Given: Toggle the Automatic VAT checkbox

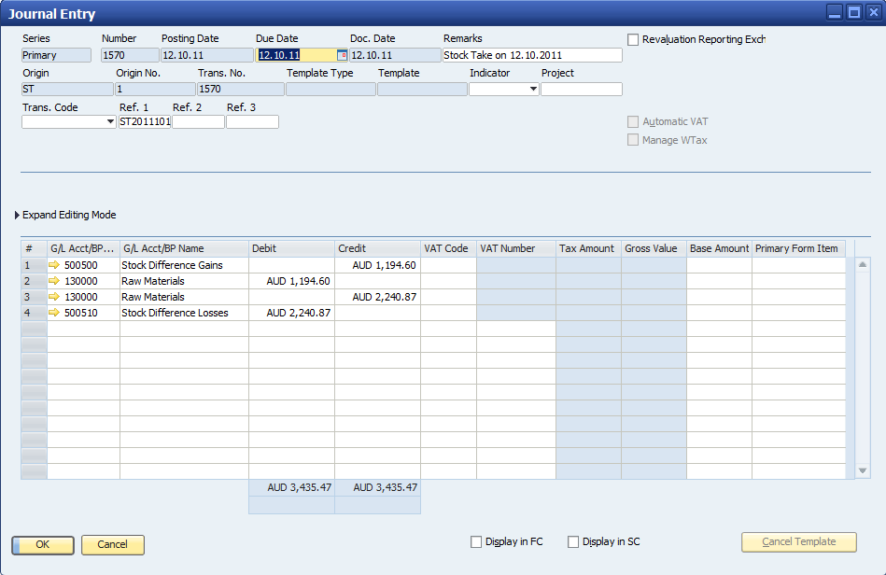Looking at the screenshot, I should 633,121.
